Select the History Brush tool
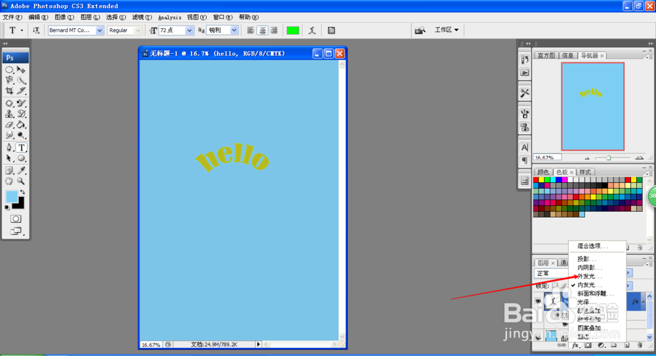This screenshot has height=356, width=656. click(22, 114)
